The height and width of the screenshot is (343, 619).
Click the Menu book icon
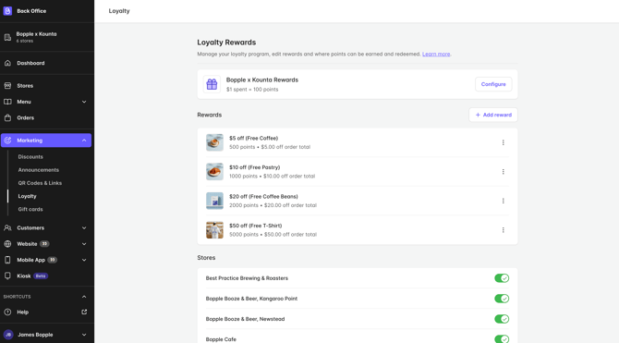(7, 102)
